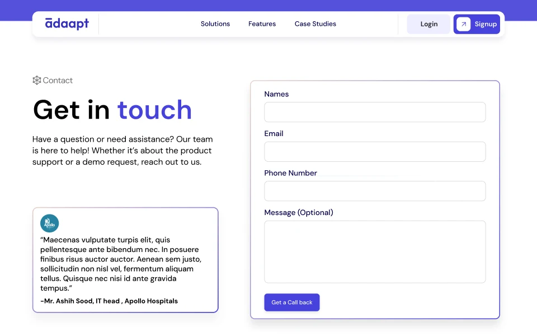Screen dimensions: 537x336
Task: Go to Case Studies page
Action: pyautogui.click(x=315, y=24)
